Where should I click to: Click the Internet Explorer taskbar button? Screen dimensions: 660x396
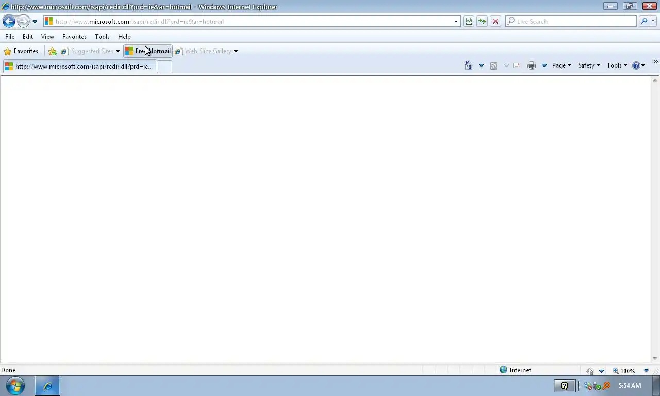pyautogui.click(x=47, y=386)
